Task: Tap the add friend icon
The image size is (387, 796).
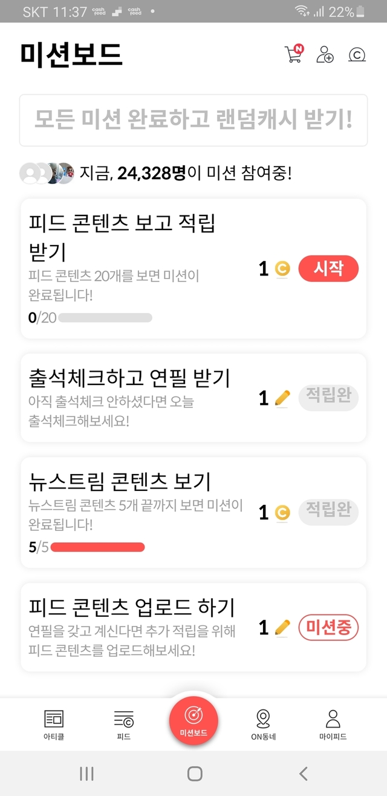Action: 325,54
